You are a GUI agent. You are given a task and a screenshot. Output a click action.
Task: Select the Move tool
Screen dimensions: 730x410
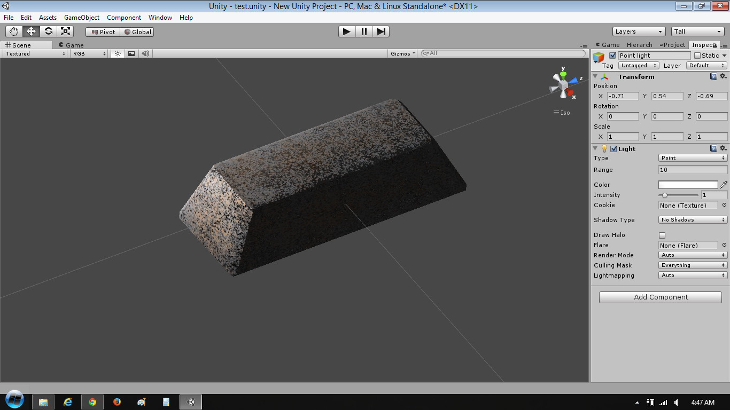[x=31, y=31]
